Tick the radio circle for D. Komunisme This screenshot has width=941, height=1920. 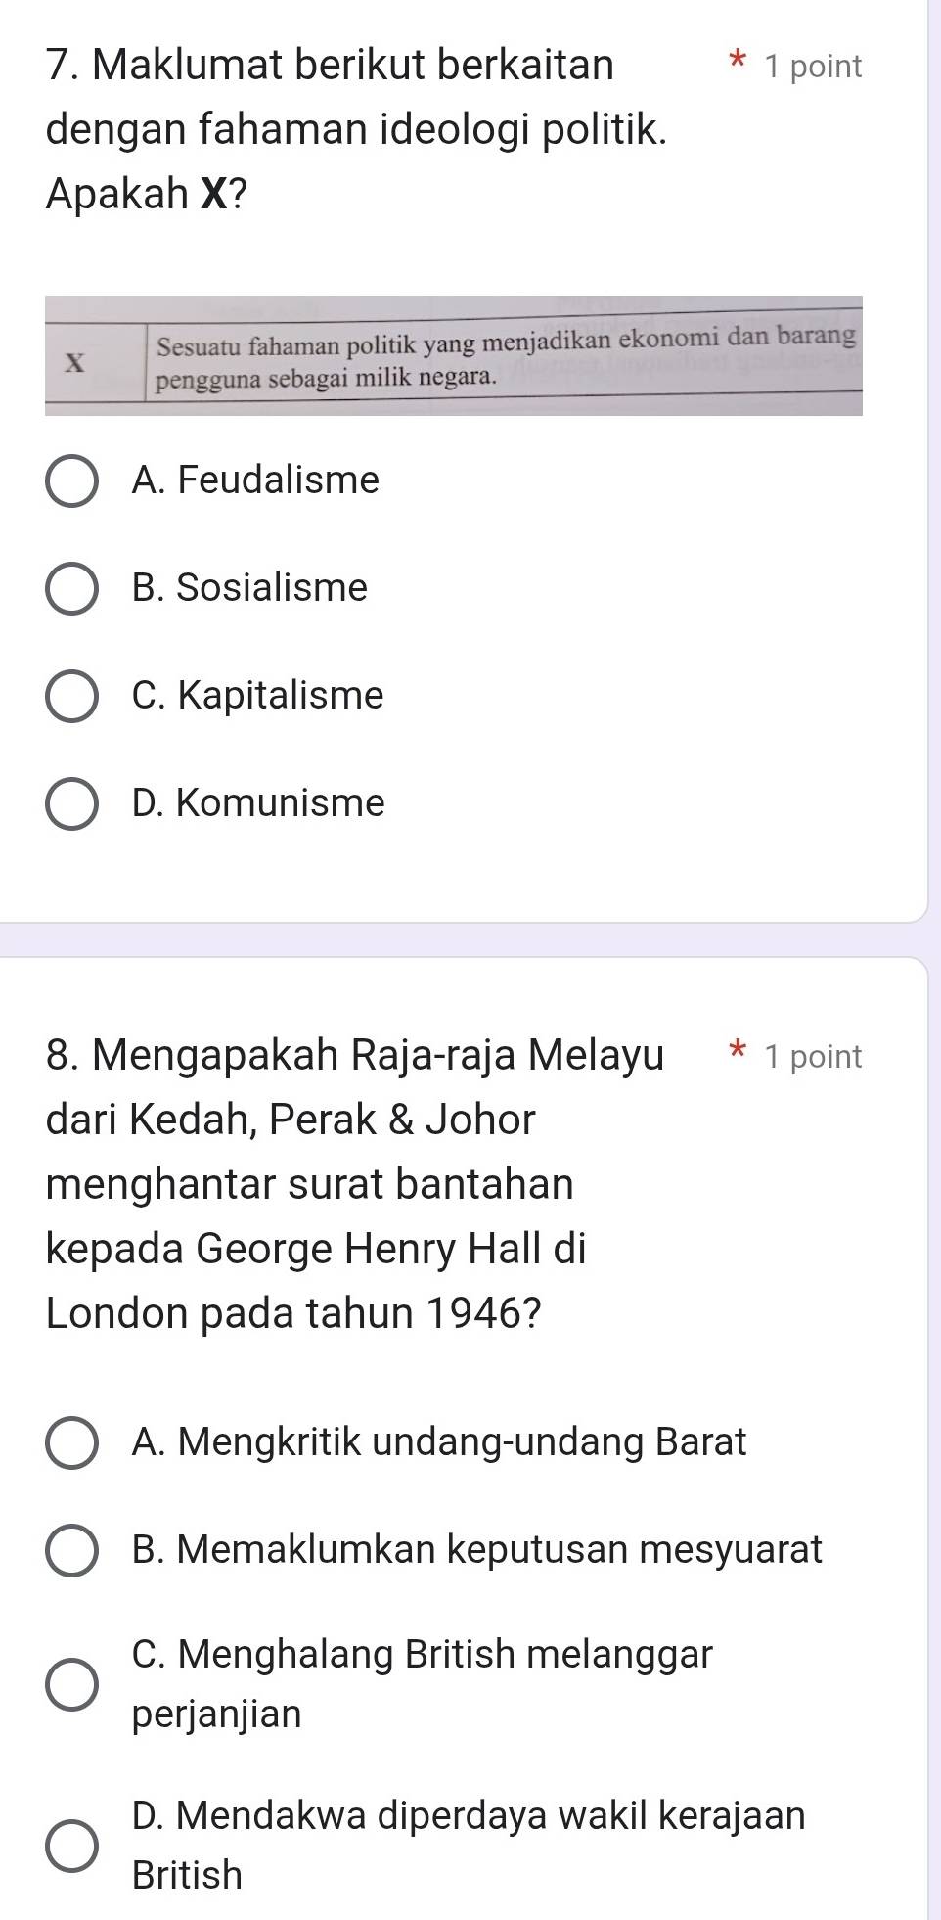(71, 803)
